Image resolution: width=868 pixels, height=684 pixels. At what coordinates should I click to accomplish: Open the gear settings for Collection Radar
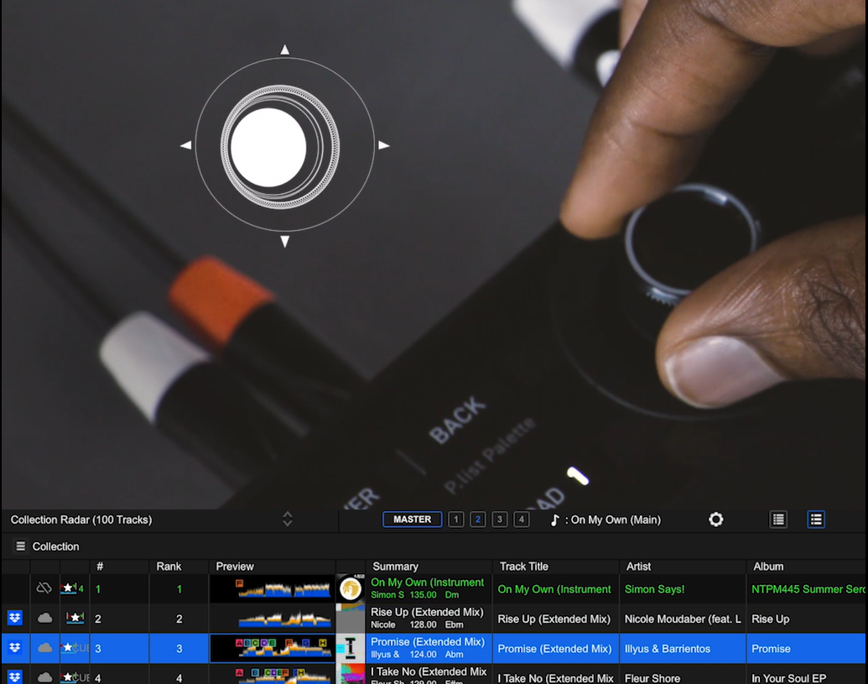coord(715,520)
